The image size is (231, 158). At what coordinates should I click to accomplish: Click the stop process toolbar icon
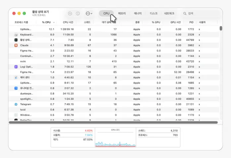[x=70, y=14]
